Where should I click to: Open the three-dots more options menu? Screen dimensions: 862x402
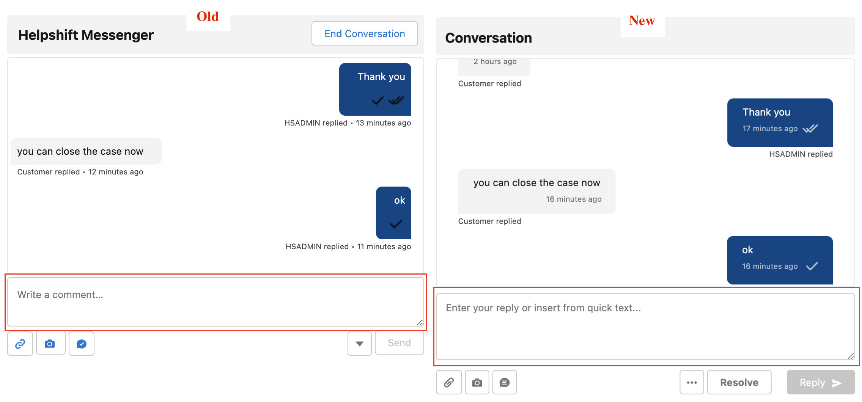point(691,382)
